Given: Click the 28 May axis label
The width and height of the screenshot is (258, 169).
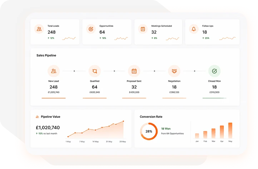Looking at the screenshot, I should (x=123, y=142).
